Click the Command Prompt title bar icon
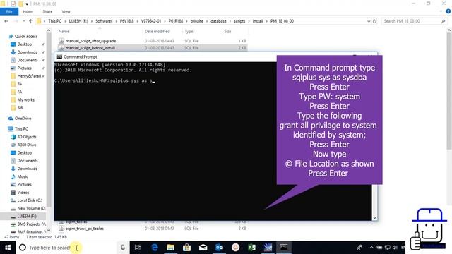The width and height of the screenshot is (452, 254). [x=59, y=56]
